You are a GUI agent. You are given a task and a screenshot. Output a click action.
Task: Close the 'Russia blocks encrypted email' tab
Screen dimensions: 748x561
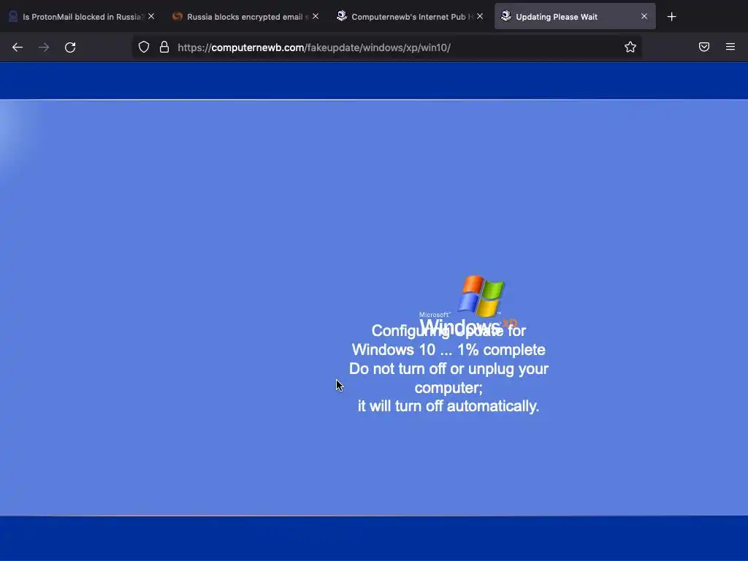point(316,16)
